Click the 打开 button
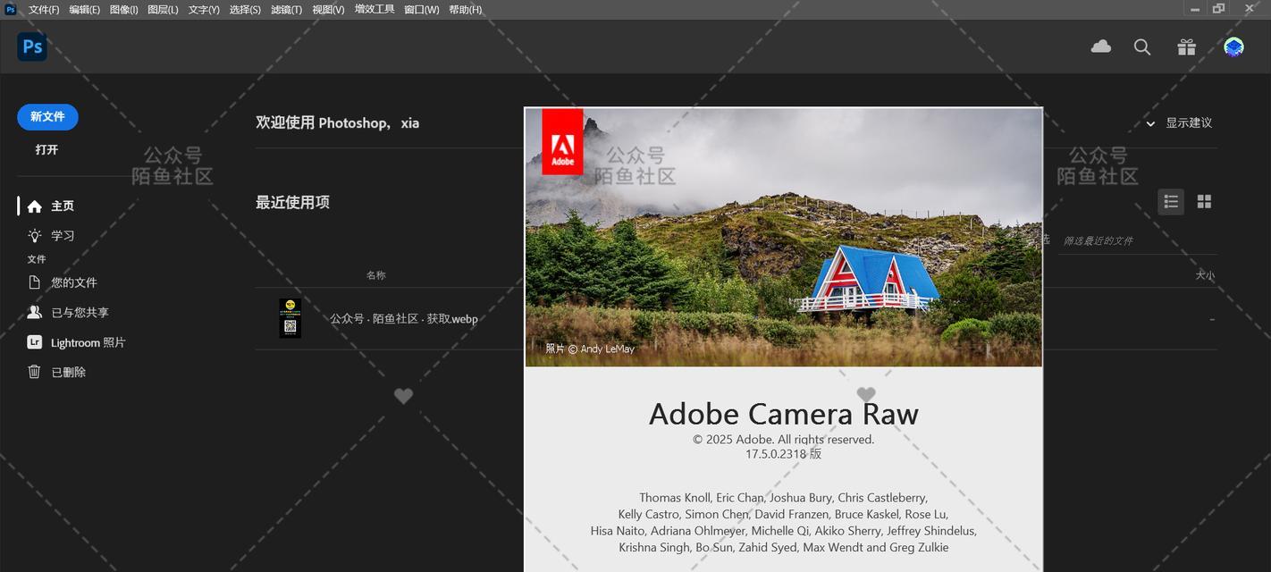This screenshot has width=1271, height=572. click(x=46, y=150)
